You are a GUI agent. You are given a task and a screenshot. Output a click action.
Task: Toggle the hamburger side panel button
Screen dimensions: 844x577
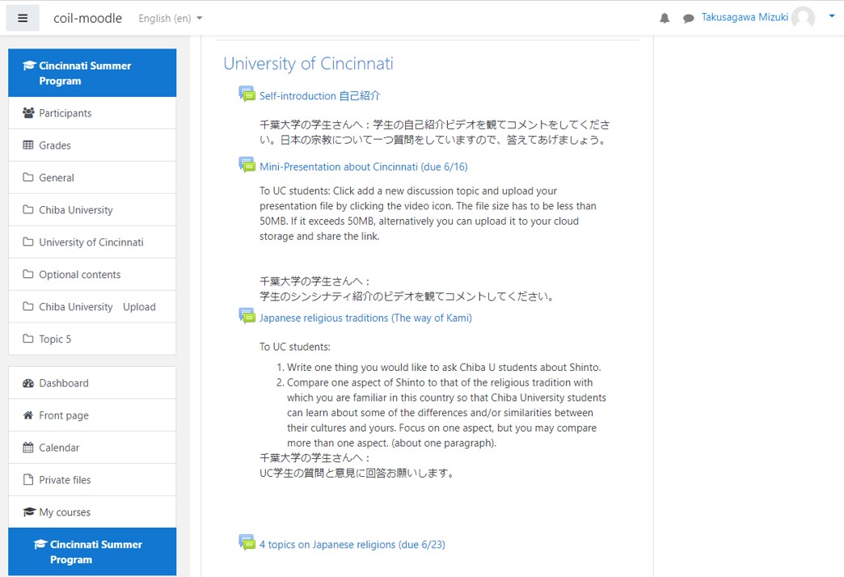click(23, 19)
